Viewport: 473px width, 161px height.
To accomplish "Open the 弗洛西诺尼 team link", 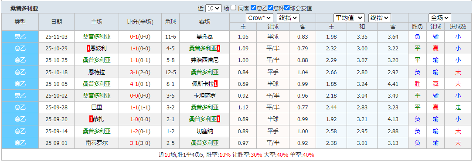I will click(x=205, y=60).
